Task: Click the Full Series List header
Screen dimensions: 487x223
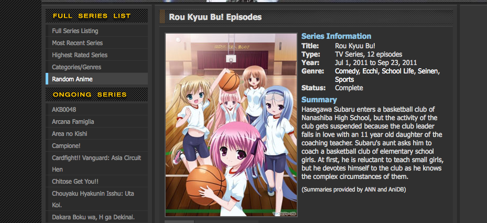Action: 92,16
